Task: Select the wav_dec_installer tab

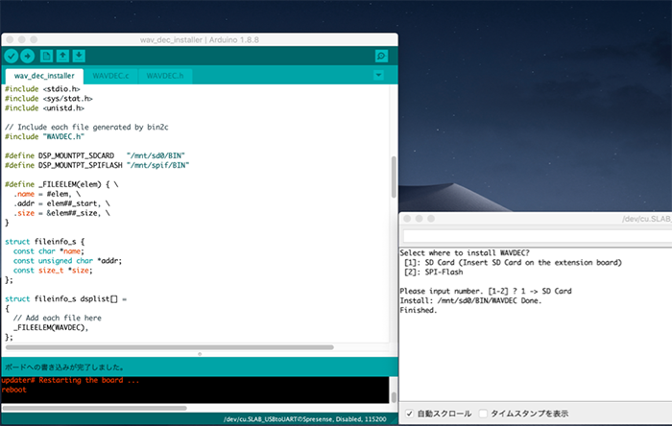Action: (x=44, y=76)
